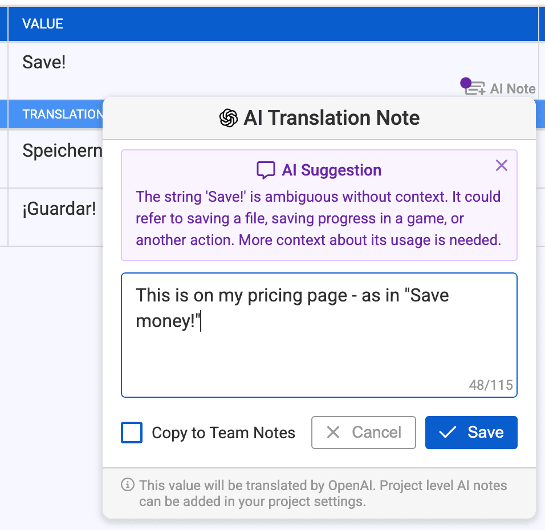Viewport: 545px width, 530px height.
Task: Click the purple notification dot near AI Note
Action: 465,82
